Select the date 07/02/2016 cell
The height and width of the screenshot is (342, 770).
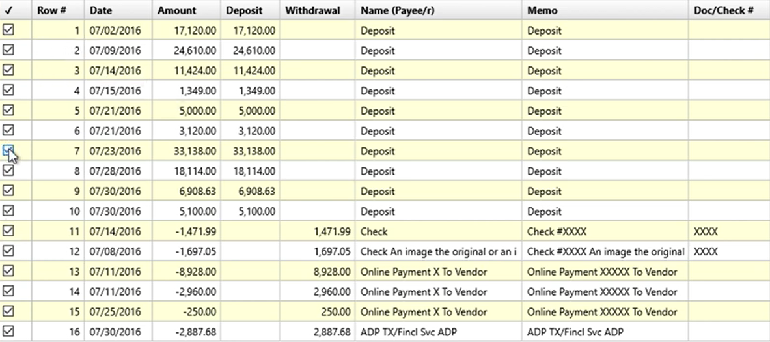118,31
